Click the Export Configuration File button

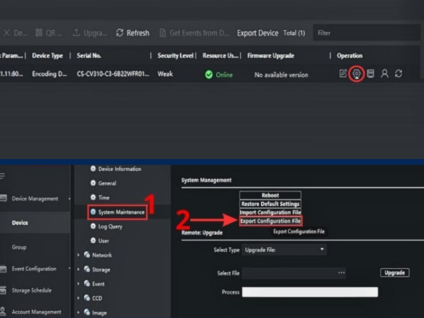(x=270, y=221)
